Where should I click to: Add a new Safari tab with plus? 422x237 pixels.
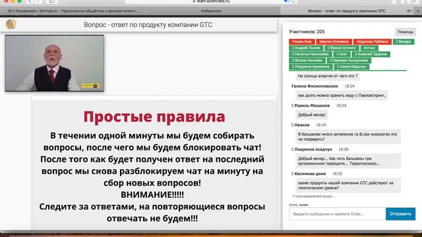418,11
